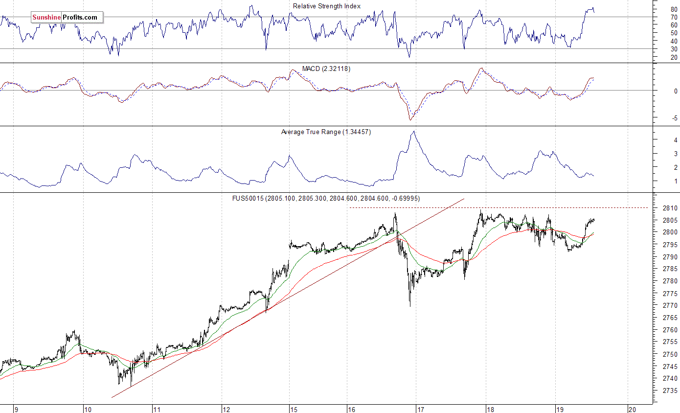Click the date label 17 on time axis
The height and width of the screenshot is (413, 680).
[421, 410]
